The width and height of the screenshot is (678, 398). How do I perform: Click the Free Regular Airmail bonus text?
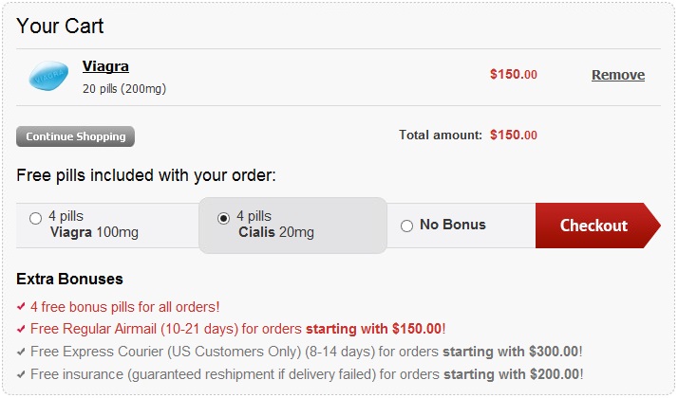click(x=237, y=329)
